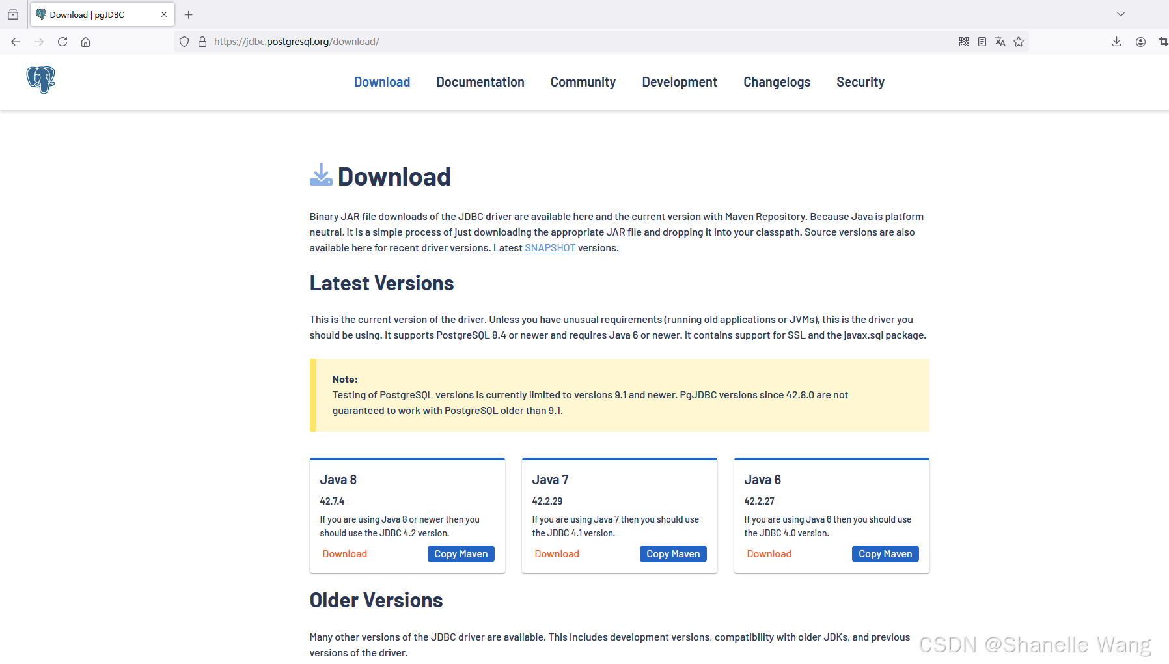Click the shield tracking protection icon
Viewport: 1169px width, 664px height.
coord(184,42)
